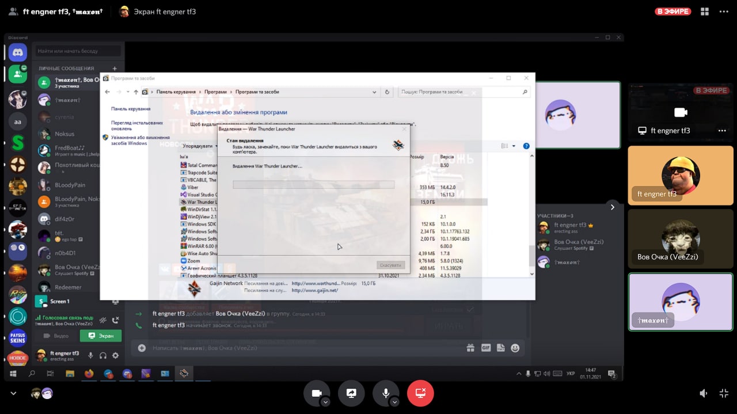
Task: Click Найти или начать беседу search field
Action: tap(77, 51)
